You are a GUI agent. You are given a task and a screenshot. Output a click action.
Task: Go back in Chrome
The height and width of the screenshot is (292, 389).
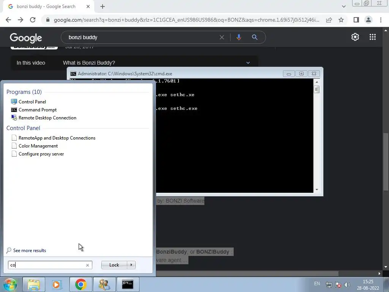tap(8, 20)
